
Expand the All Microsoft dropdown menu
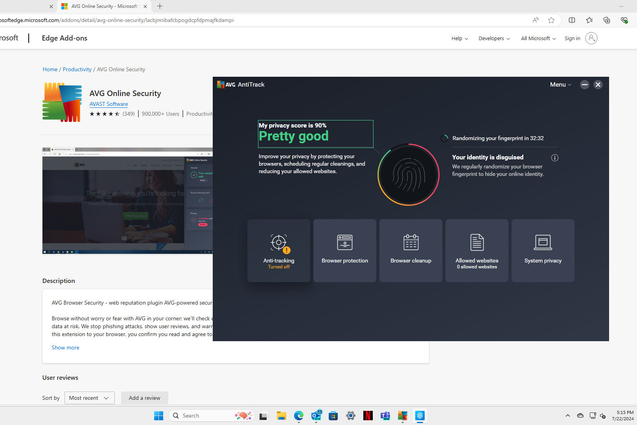[538, 39]
